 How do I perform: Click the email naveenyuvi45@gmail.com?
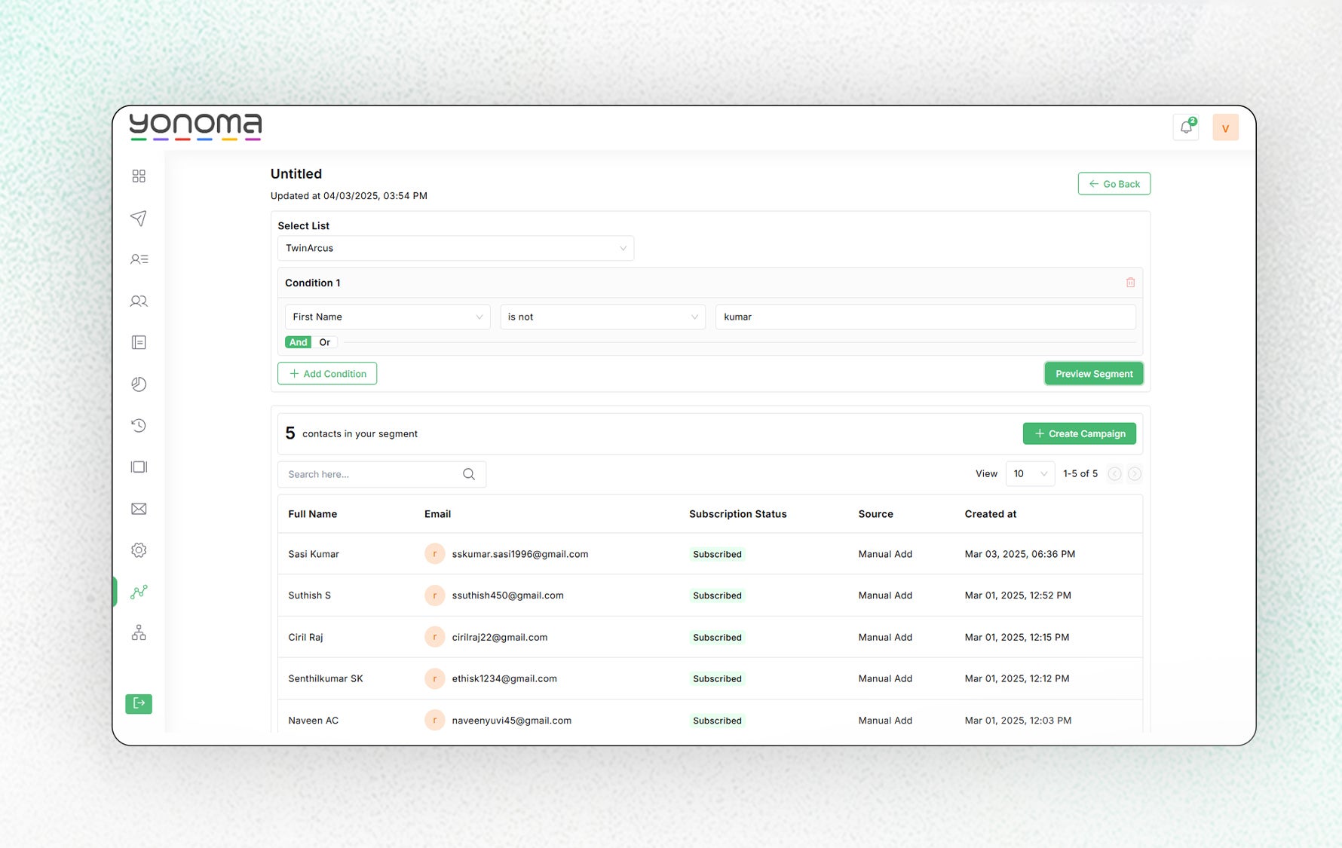tap(512, 721)
